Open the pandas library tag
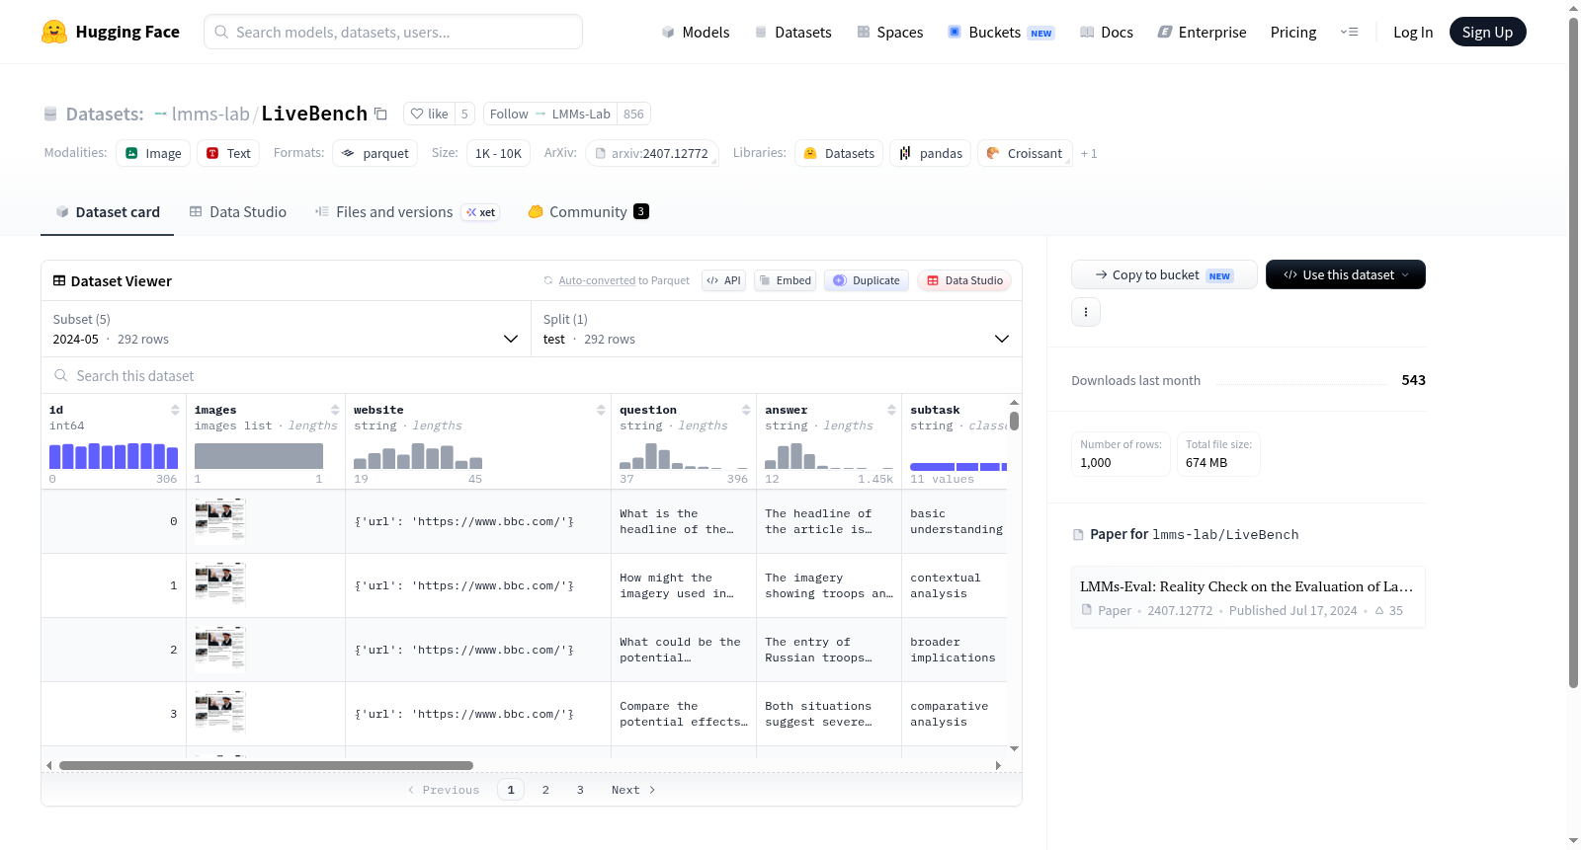This screenshot has width=1581, height=850. [x=931, y=153]
